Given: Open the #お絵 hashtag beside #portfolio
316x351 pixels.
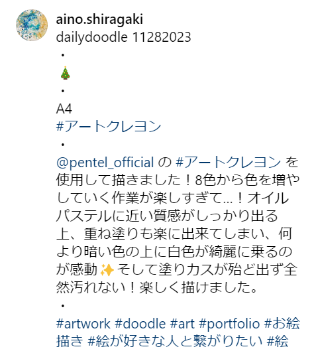Looking at the screenshot, I should [x=282, y=324].
